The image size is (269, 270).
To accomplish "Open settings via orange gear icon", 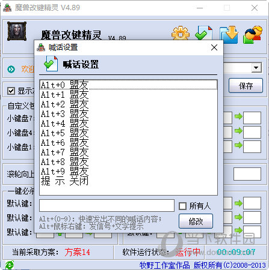I will pos(181,33).
